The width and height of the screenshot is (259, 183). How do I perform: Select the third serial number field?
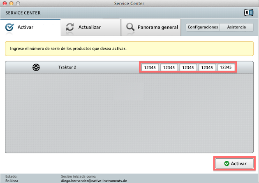pyautogui.click(x=188, y=67)
